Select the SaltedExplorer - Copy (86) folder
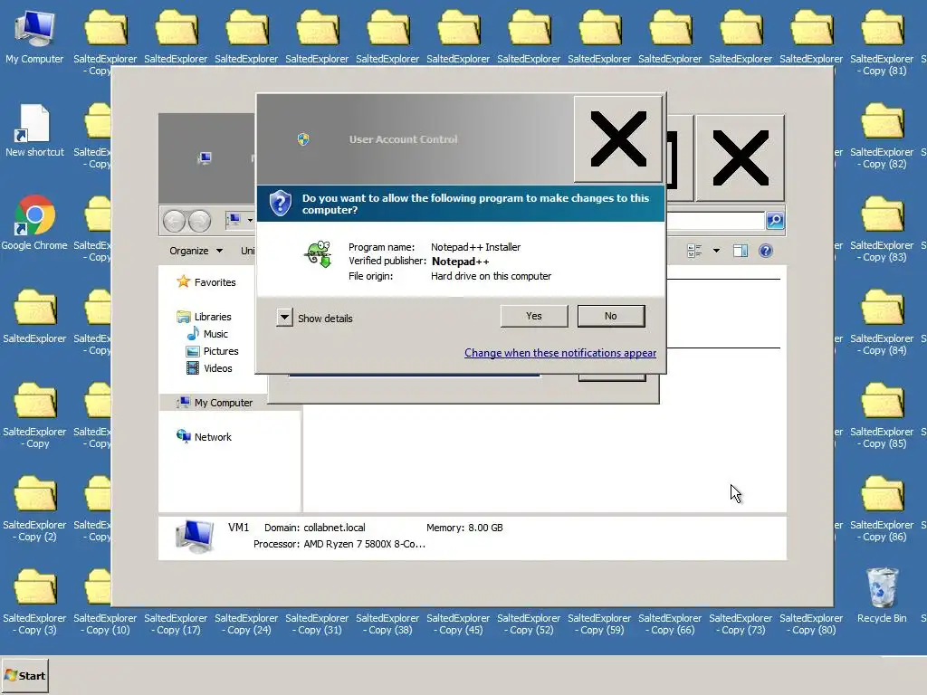Viewport: 927px width, 695px height. (x=882, y=509)
